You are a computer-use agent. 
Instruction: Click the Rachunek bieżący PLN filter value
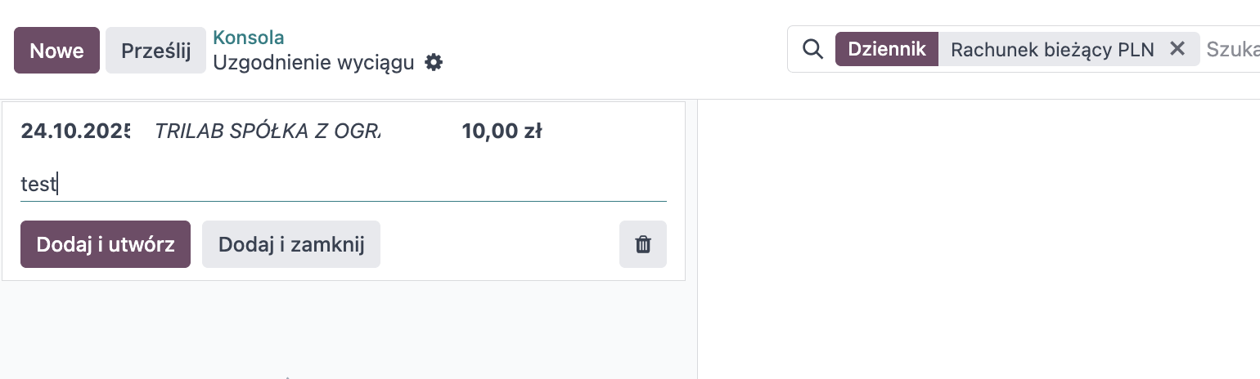[x=1052, y=49]
